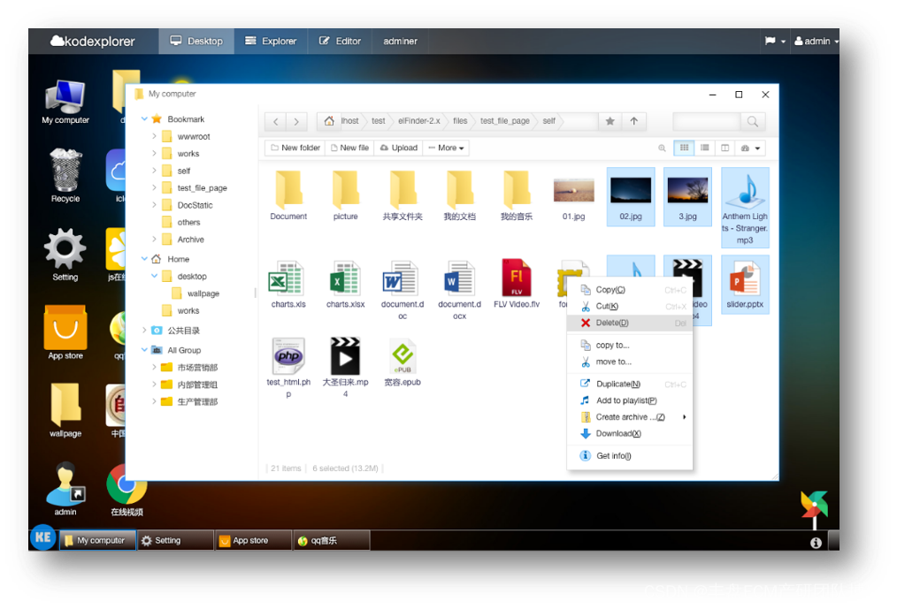Open the Document folder
Image resolution: width=897 pixels, height=609 pixels.
pyautogui.click(x=288, y=195)
